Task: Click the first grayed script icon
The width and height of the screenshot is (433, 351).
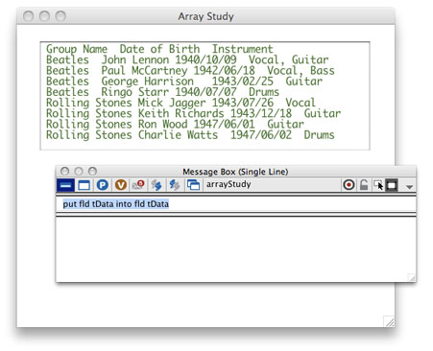Action: (156, 185)
